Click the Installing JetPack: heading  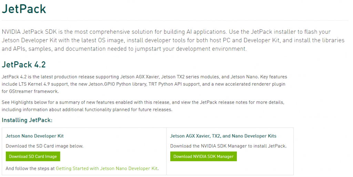point(27,120)
